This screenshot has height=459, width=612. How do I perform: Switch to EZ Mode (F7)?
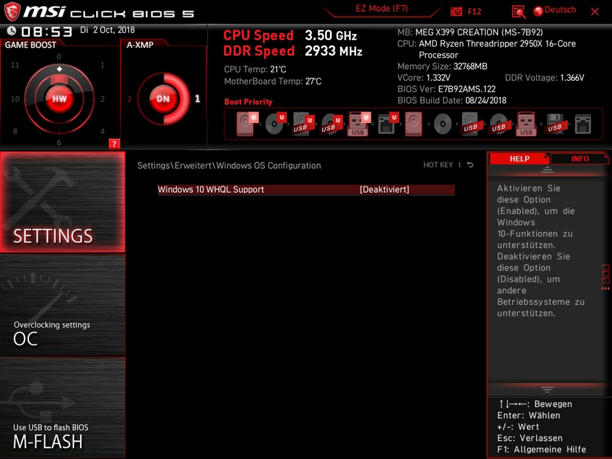pos(381,9)
